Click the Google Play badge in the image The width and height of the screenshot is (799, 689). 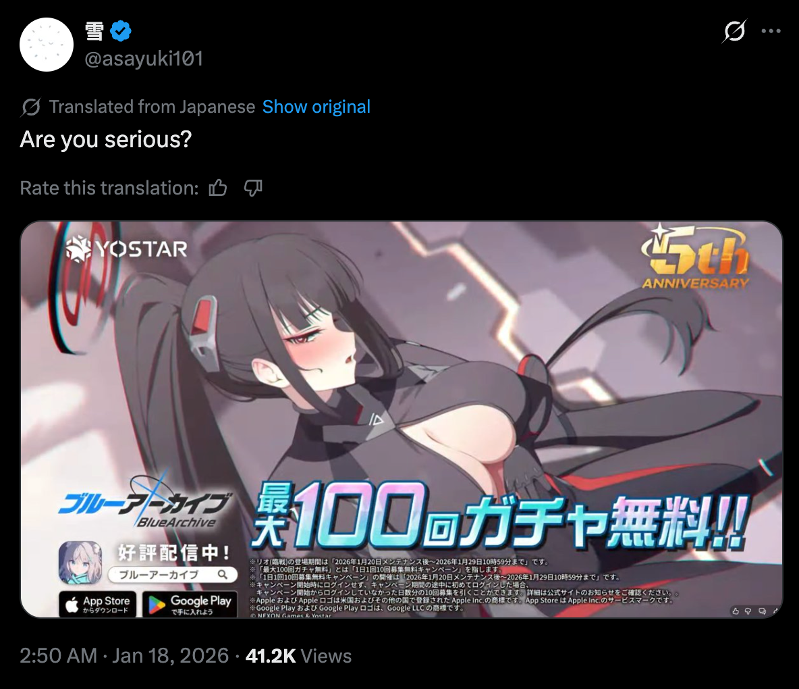(x=190, y=604)
